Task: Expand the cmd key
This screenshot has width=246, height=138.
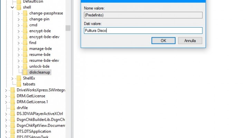Action: 19,26
